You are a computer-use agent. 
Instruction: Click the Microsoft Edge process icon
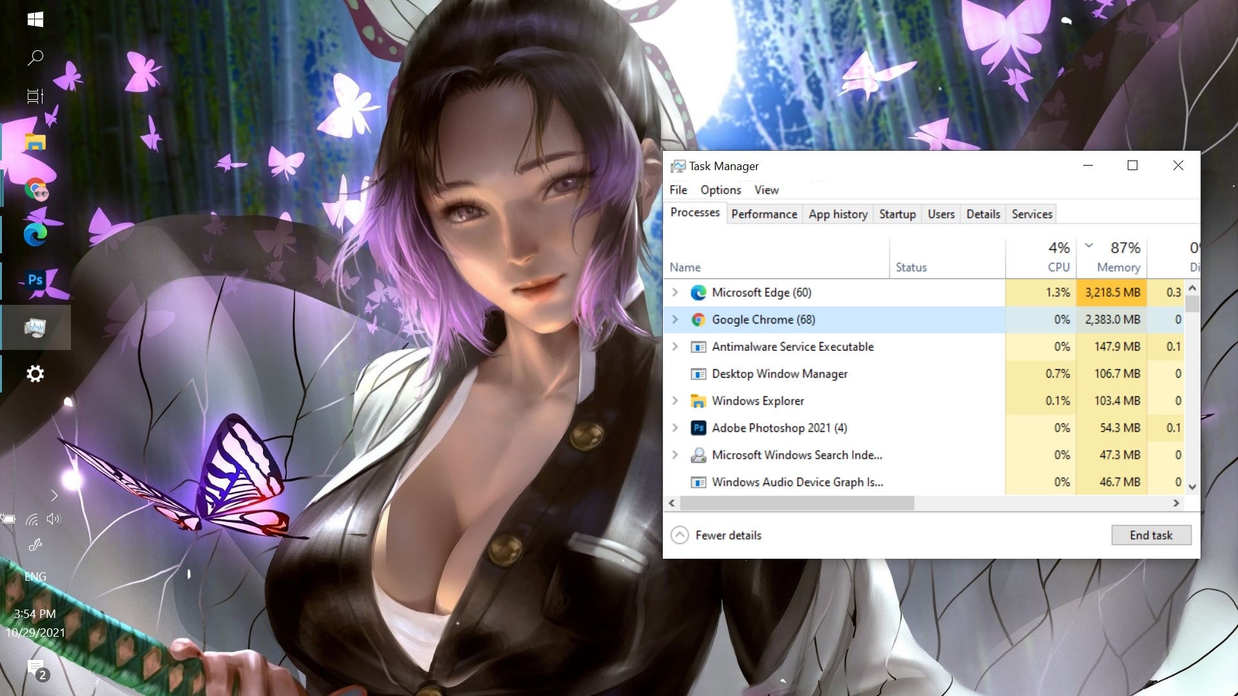[698, 293]
